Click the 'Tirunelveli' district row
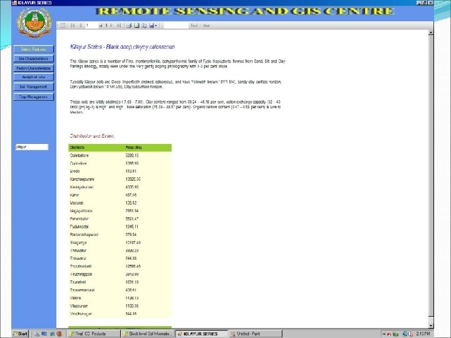451x338 pixels. pos(120,282)
